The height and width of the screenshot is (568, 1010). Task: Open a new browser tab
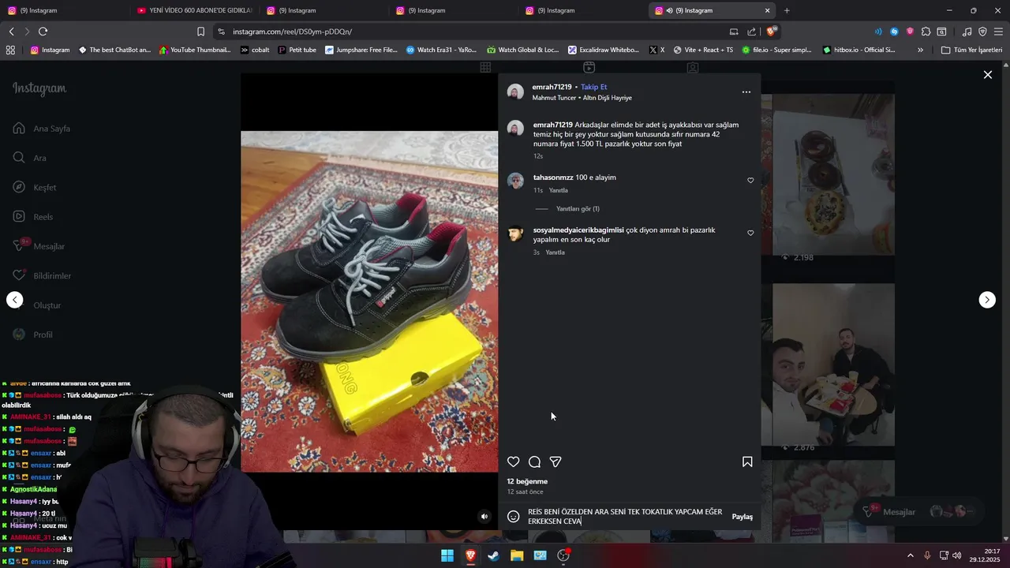click(x=787, y=10)
